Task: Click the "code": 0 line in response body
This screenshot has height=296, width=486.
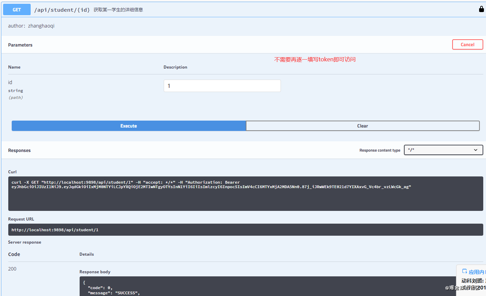Action: coord(100,288)
